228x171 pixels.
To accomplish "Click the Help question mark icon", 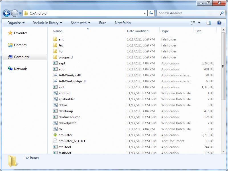I will click(219, 23).
